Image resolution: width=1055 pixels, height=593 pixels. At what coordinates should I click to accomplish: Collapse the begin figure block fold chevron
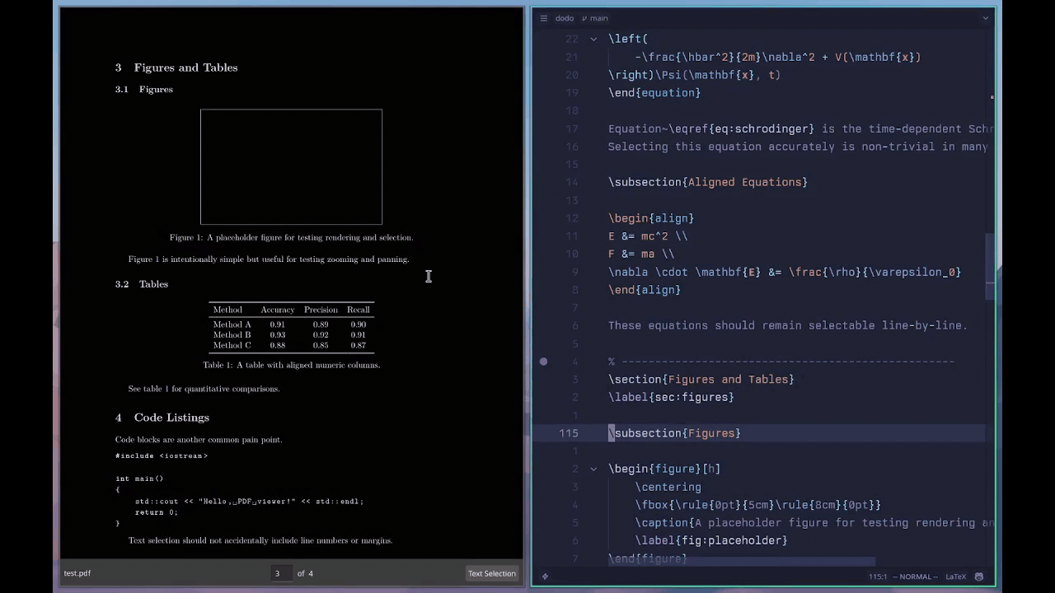pos(593,469)
